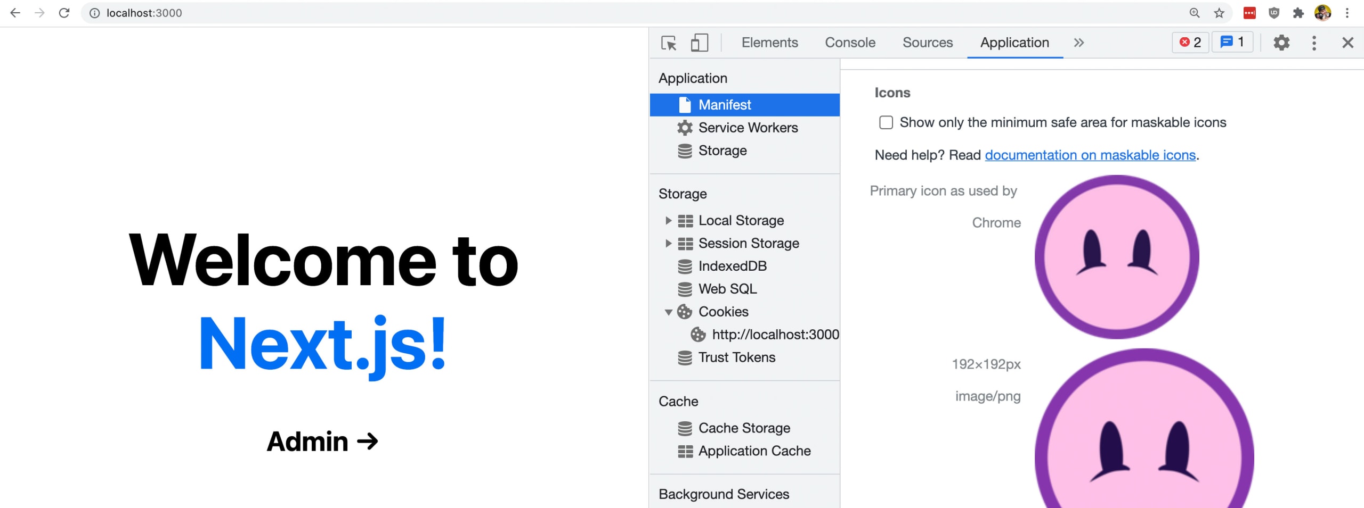
Task: Open Web SQL in the sidebar
Action: [727, 289]
